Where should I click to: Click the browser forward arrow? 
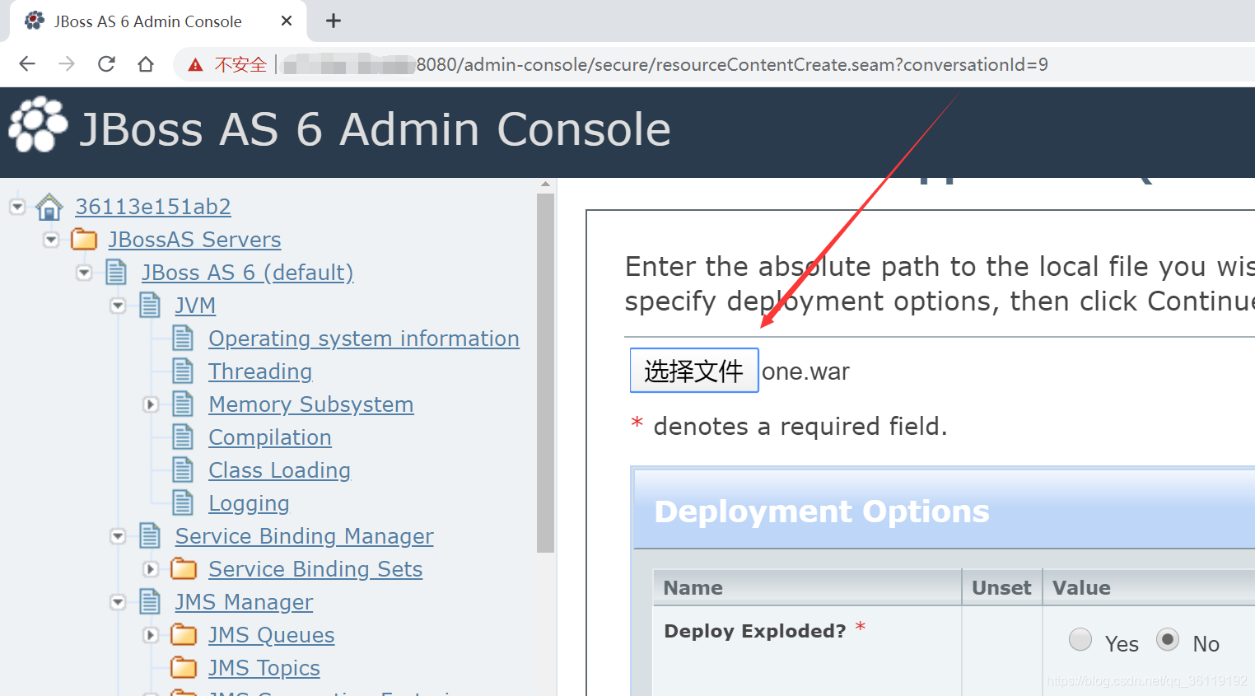pyautogui.click(x=67, y=64)
